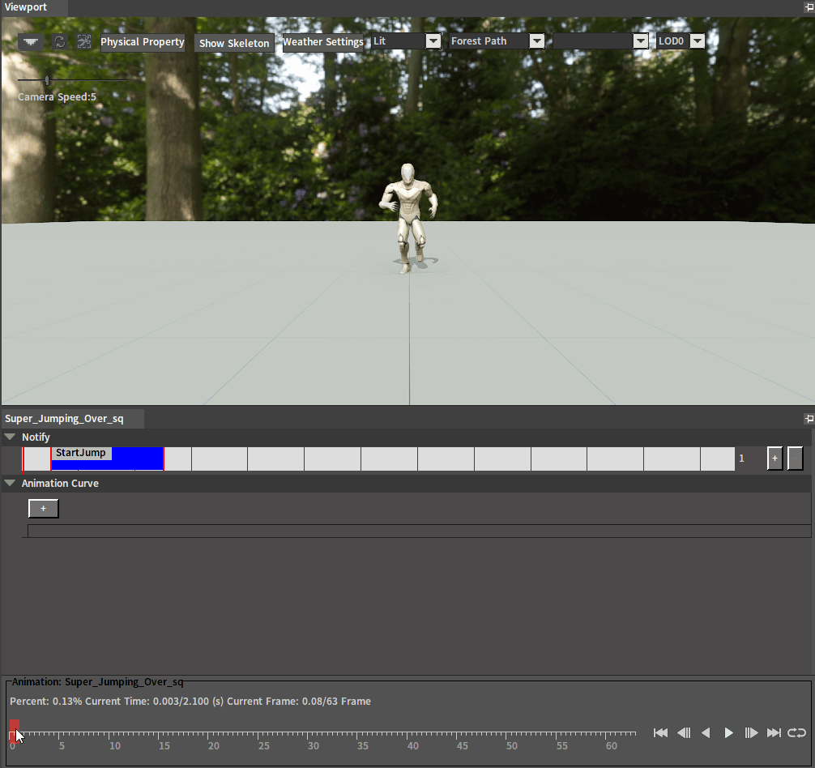This screenshot has height=768, width=815.
Task: Click the empty animation curve track field
Action: 419,531
